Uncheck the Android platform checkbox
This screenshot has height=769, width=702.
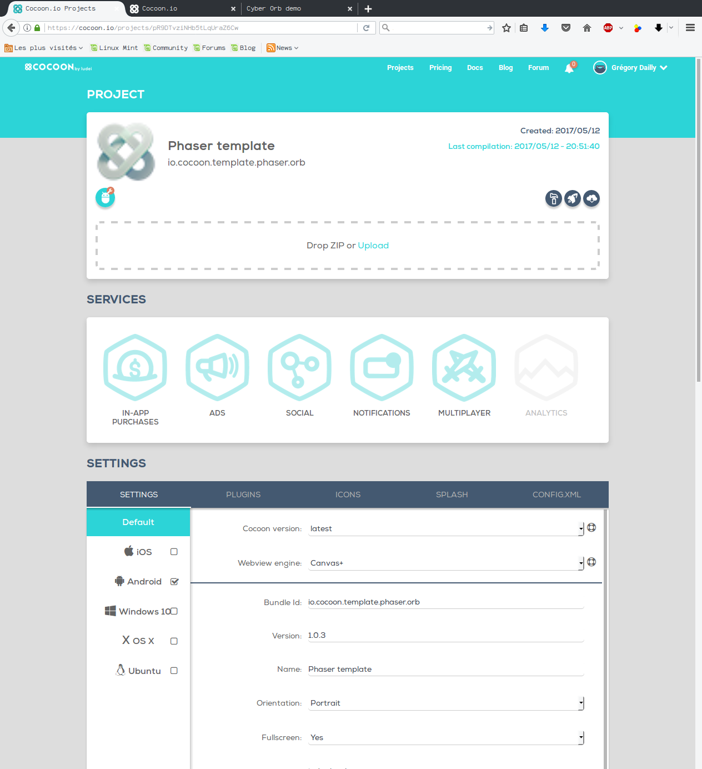coord(174,582)
